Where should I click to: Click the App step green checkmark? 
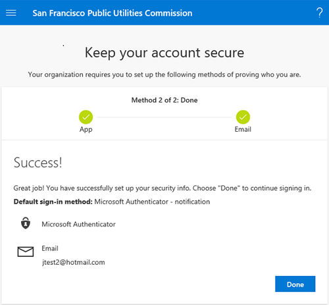pyautogui.click(x=86, y=117)
